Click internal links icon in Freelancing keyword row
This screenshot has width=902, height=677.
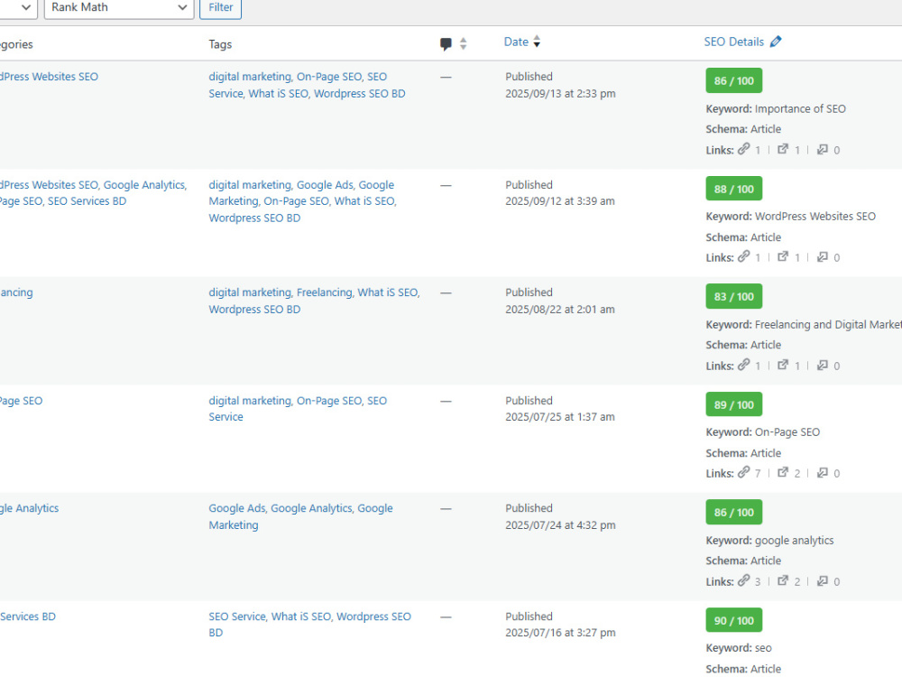pos(744,365)
